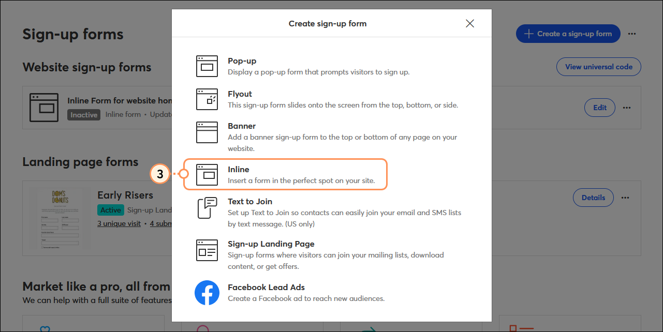663x332 pixels.
Task: Click 'This sign-up form slides onto the screen' text
Action: pos(343,105)
